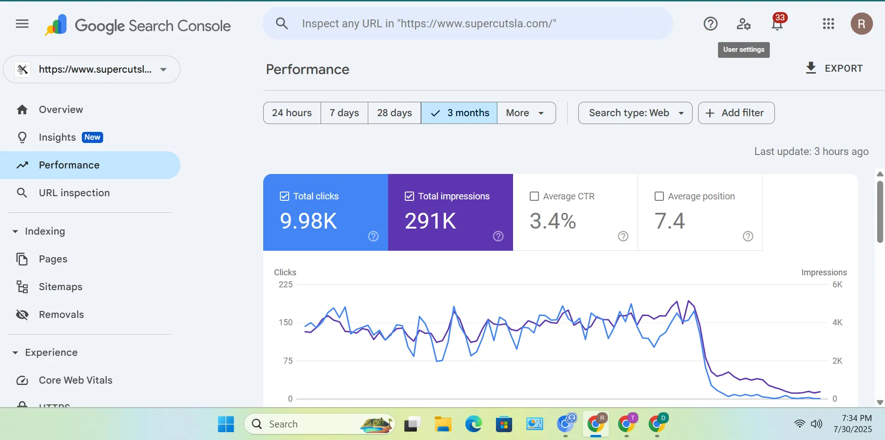Image resolution: width=885 pixels, height=440 pixels.
Task: Open File Explorer from taskbar
Action: (x=443, y=424)
